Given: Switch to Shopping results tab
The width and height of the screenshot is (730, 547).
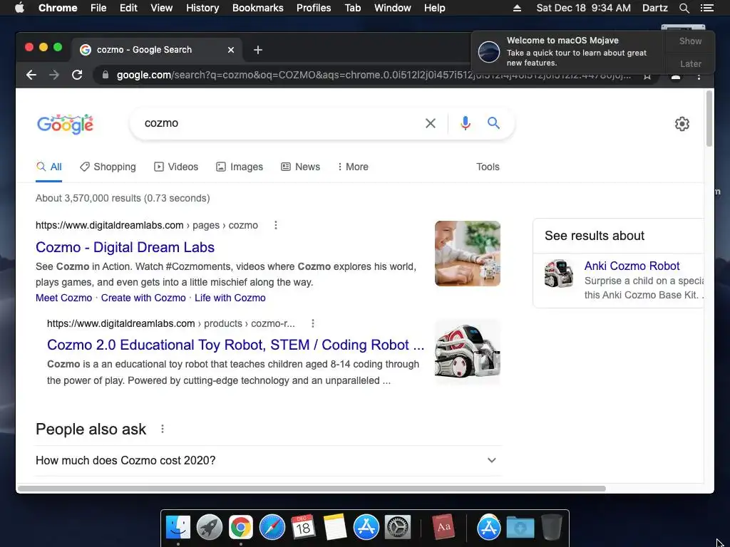Looking at the screenshot, I should click(108, 167).
